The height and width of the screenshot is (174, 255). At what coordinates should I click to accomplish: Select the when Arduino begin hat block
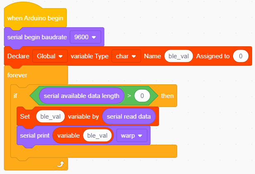[x=35, y=18]
